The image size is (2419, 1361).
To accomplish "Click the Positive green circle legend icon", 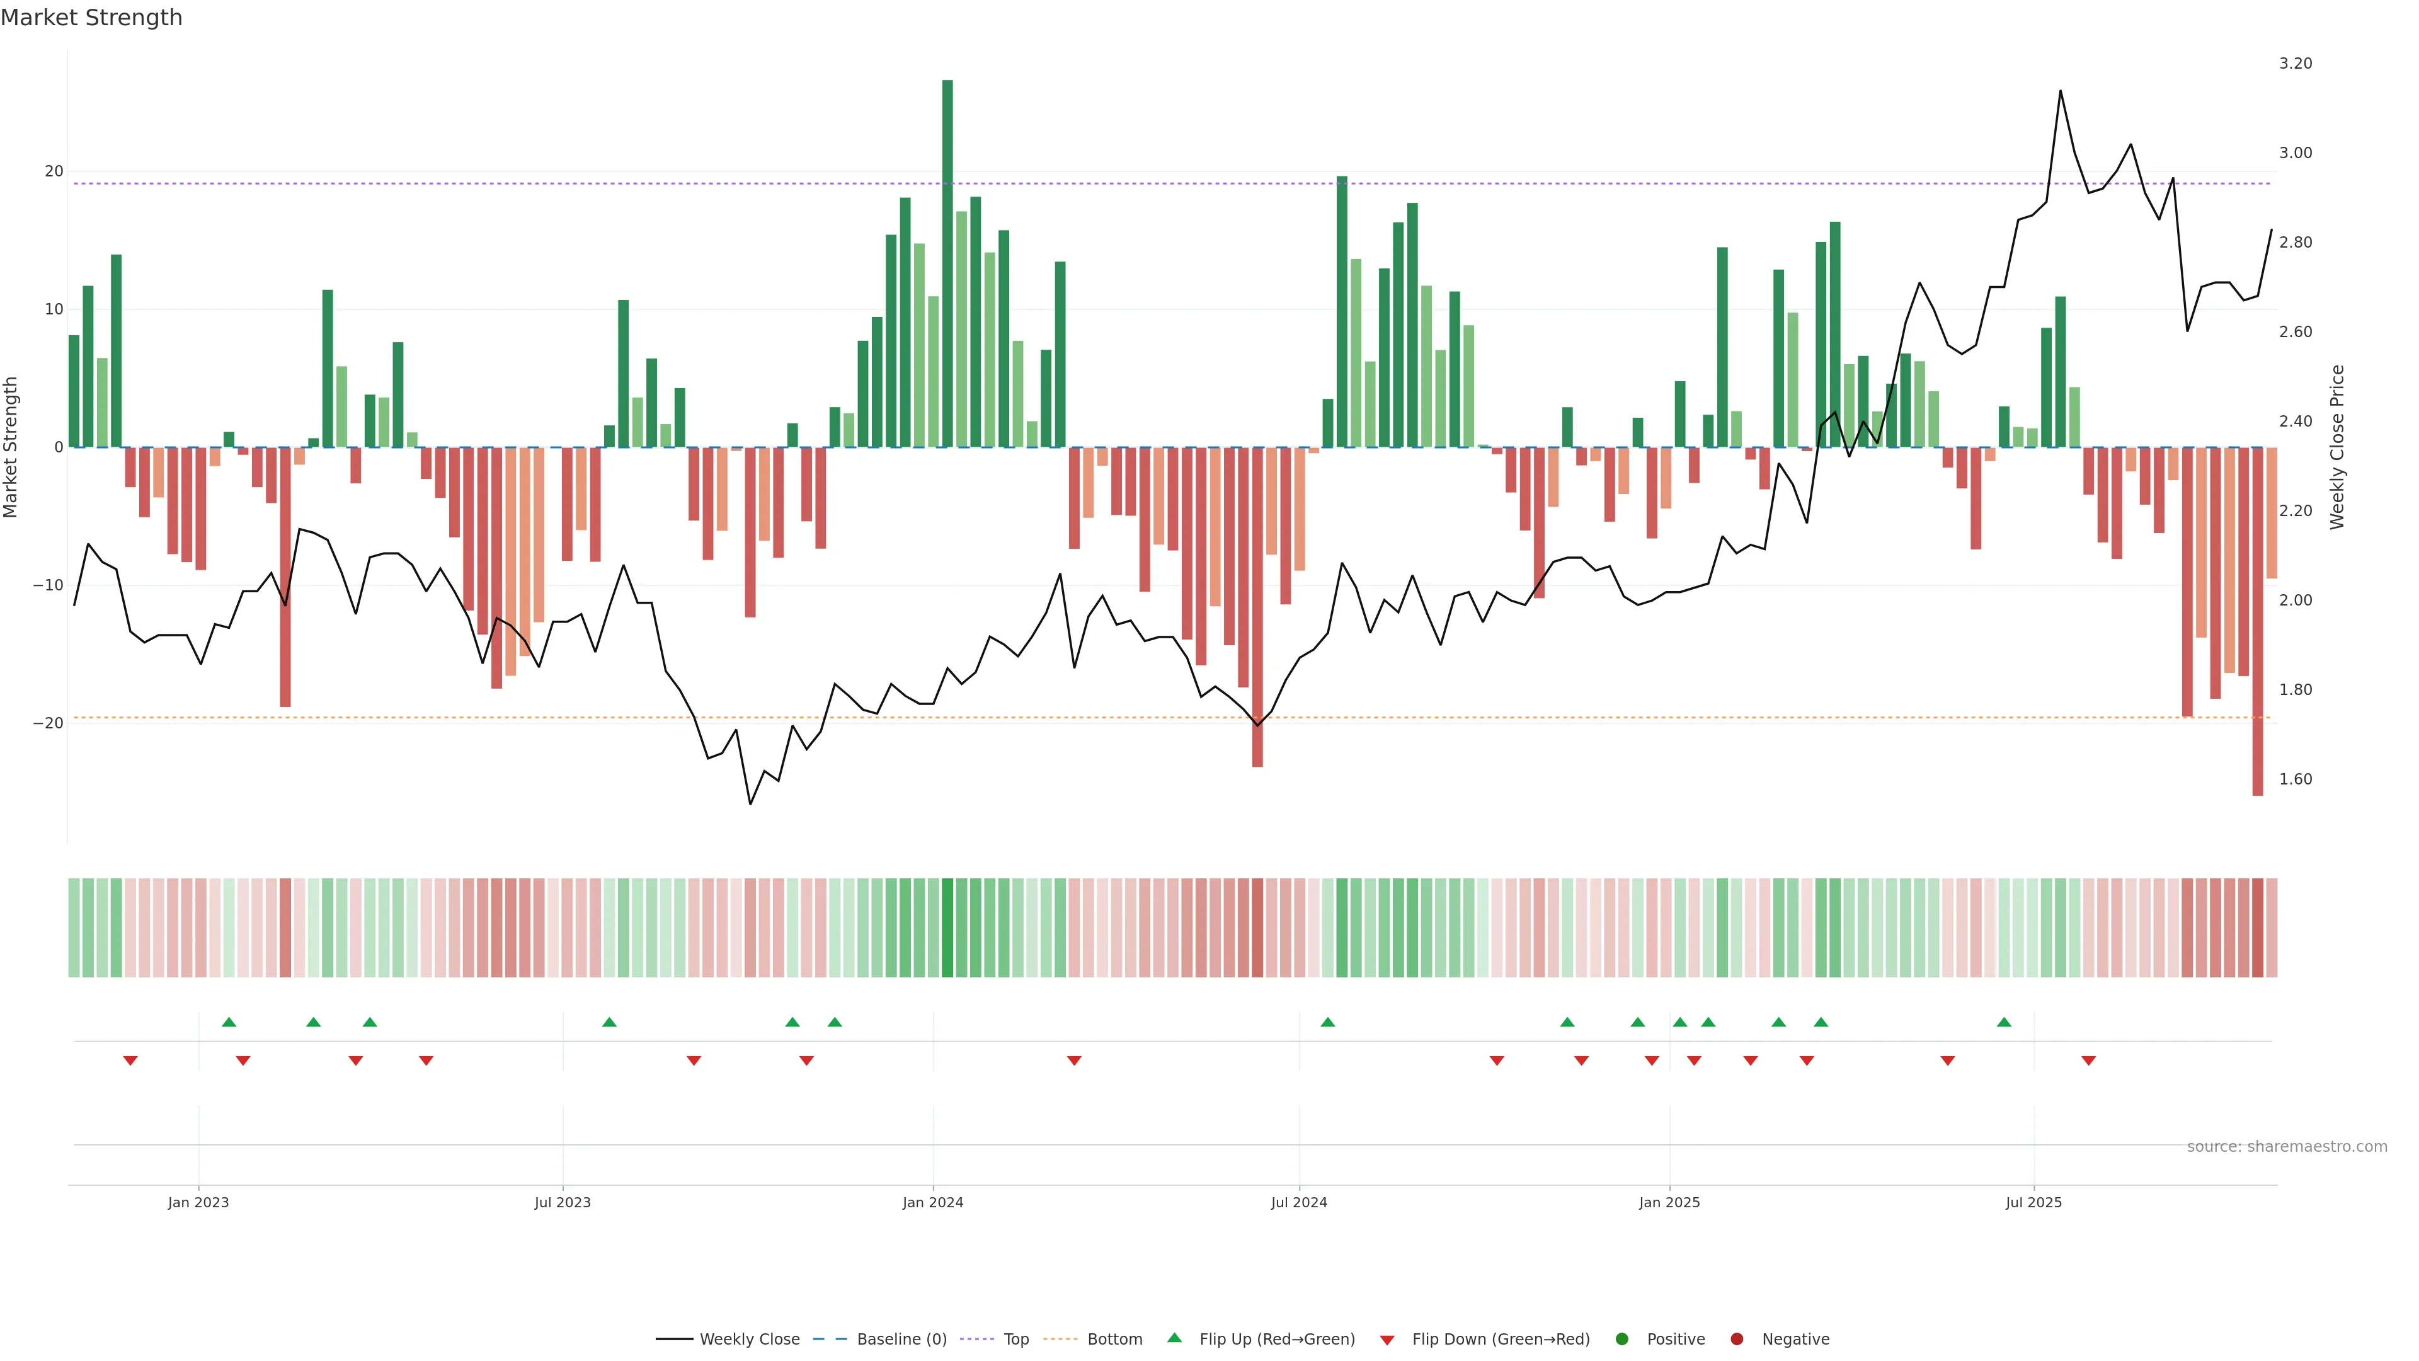I will click(1621, 1338).
